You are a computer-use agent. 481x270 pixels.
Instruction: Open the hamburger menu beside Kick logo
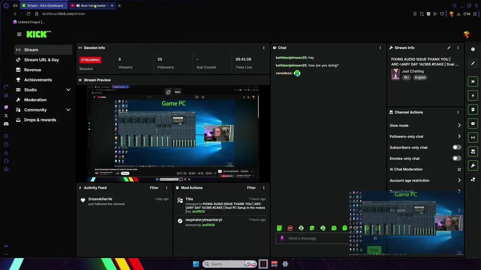[x=19, y=34]
